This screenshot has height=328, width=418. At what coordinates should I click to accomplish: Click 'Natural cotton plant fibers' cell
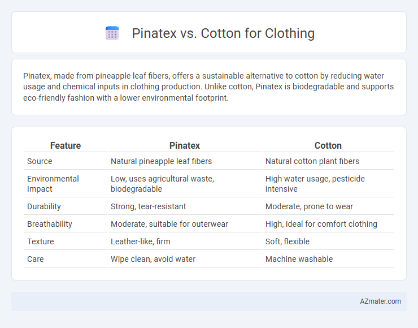328,161
